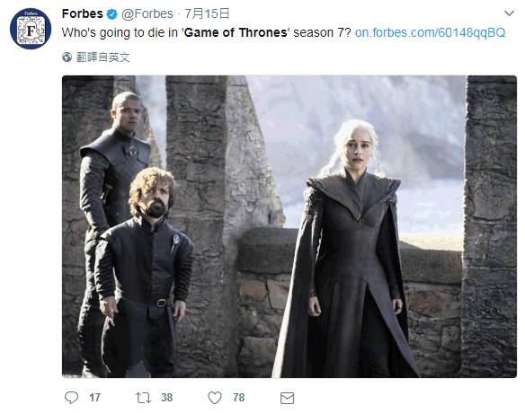
Task: Like the tweet with heart icon
Action: tap(215, 398)
